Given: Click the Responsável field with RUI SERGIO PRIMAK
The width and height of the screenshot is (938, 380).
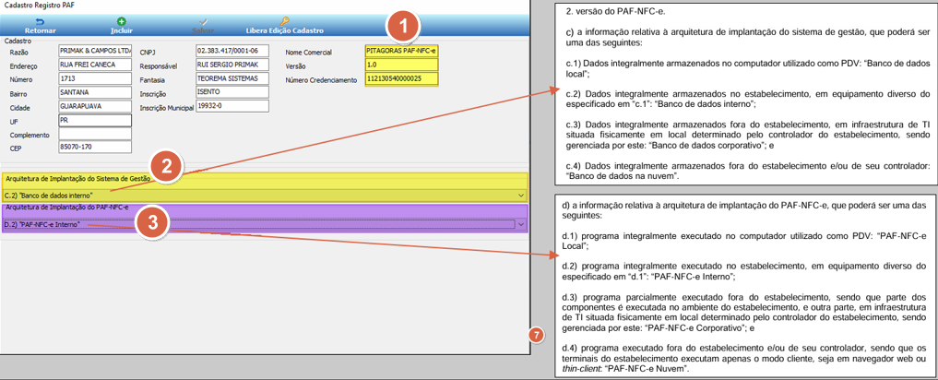Looking at the screenshot, I should (232, 65).
